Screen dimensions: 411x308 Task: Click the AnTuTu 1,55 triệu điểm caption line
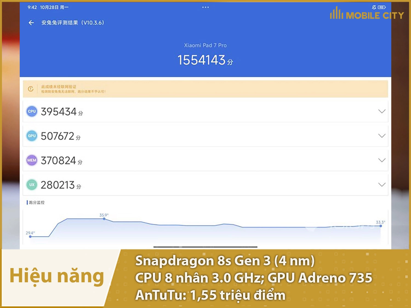point(210,295)
